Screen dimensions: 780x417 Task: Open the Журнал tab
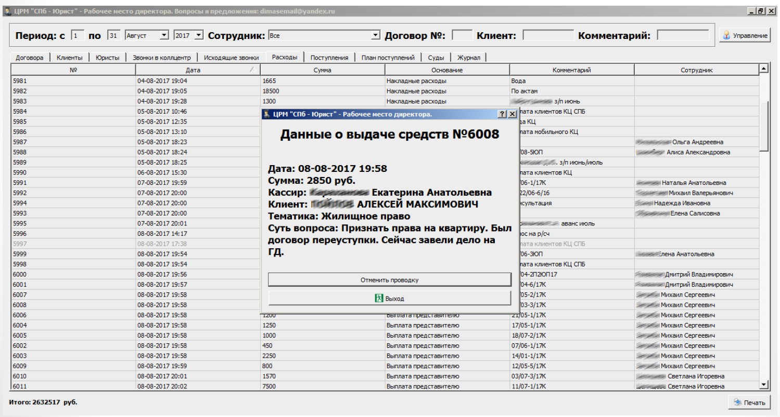[468, 58]
